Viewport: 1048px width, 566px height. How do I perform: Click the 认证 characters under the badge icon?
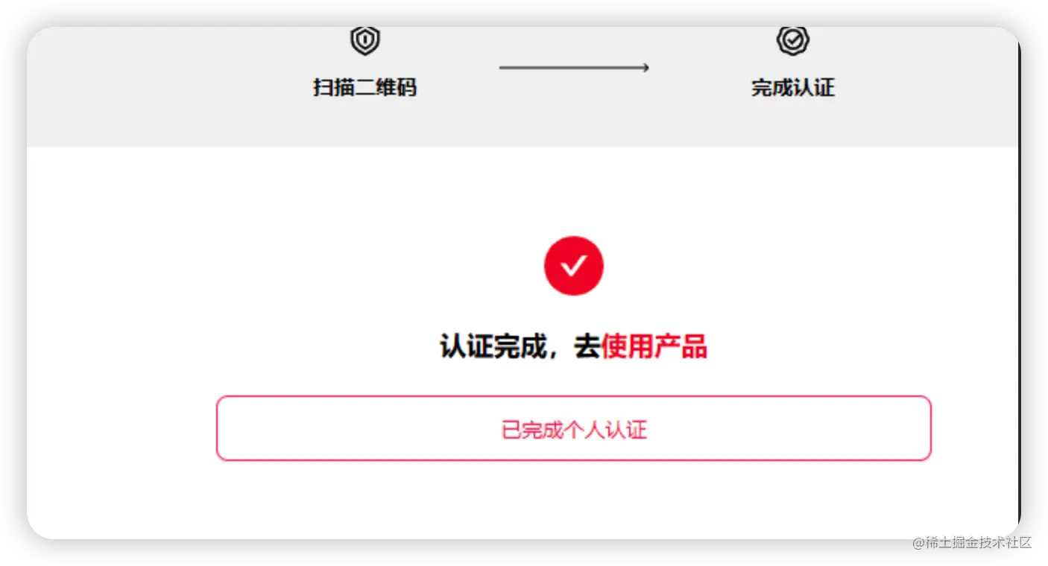click(x=814, y=88)
